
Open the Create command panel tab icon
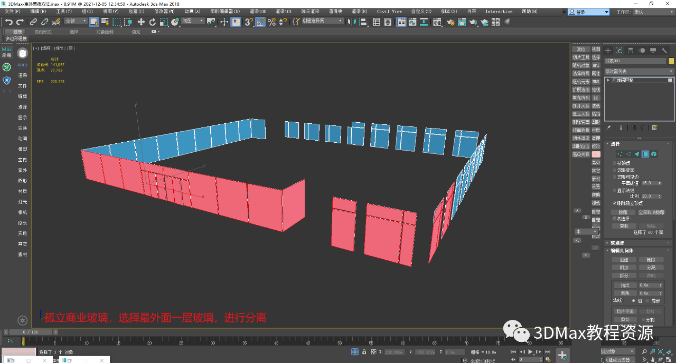[x=607, y=50]
